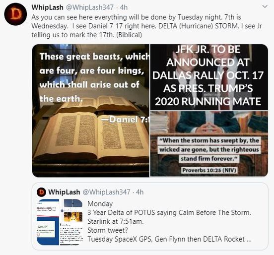Open WhipLash's profile avatar with flaming D

[15, 14]
